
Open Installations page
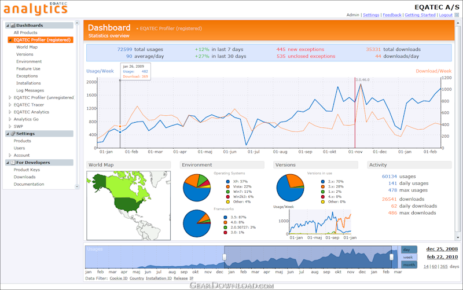[x=28, y=83]
